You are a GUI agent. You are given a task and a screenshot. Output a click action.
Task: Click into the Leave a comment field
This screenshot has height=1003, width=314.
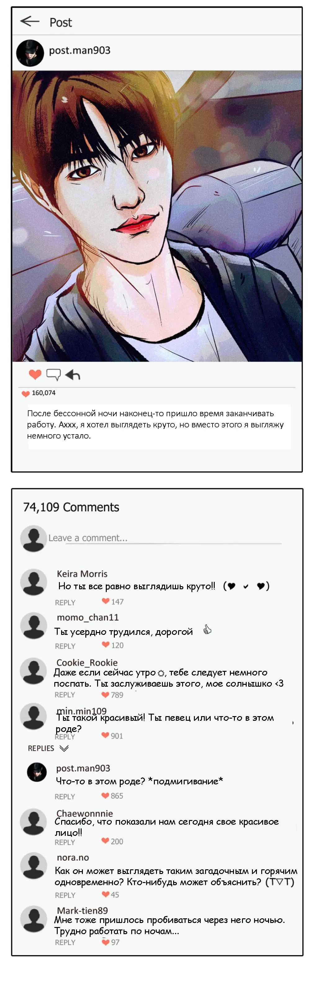click(x=165, y=538)
